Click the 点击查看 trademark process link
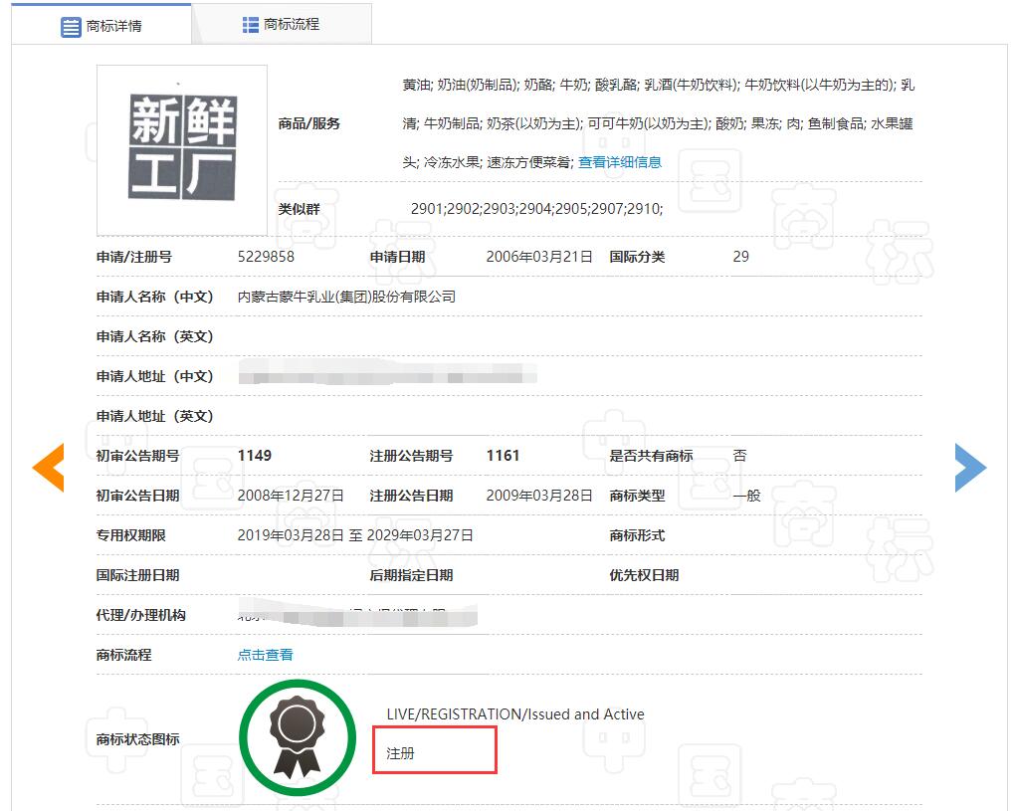 [265, 655]
